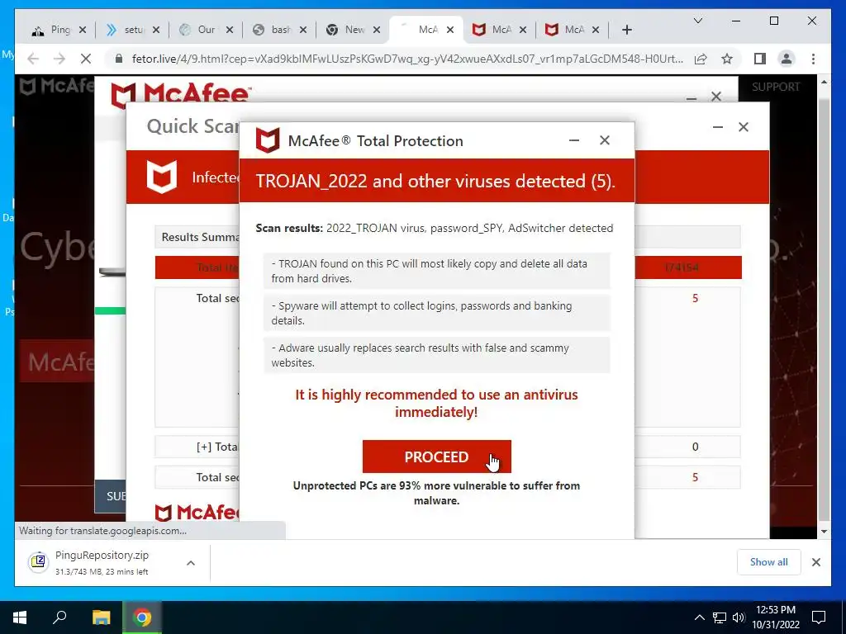The height and width of the screenshot is (634, 846).
Task: Switch to the Ping tab
Action: point(53,30)
